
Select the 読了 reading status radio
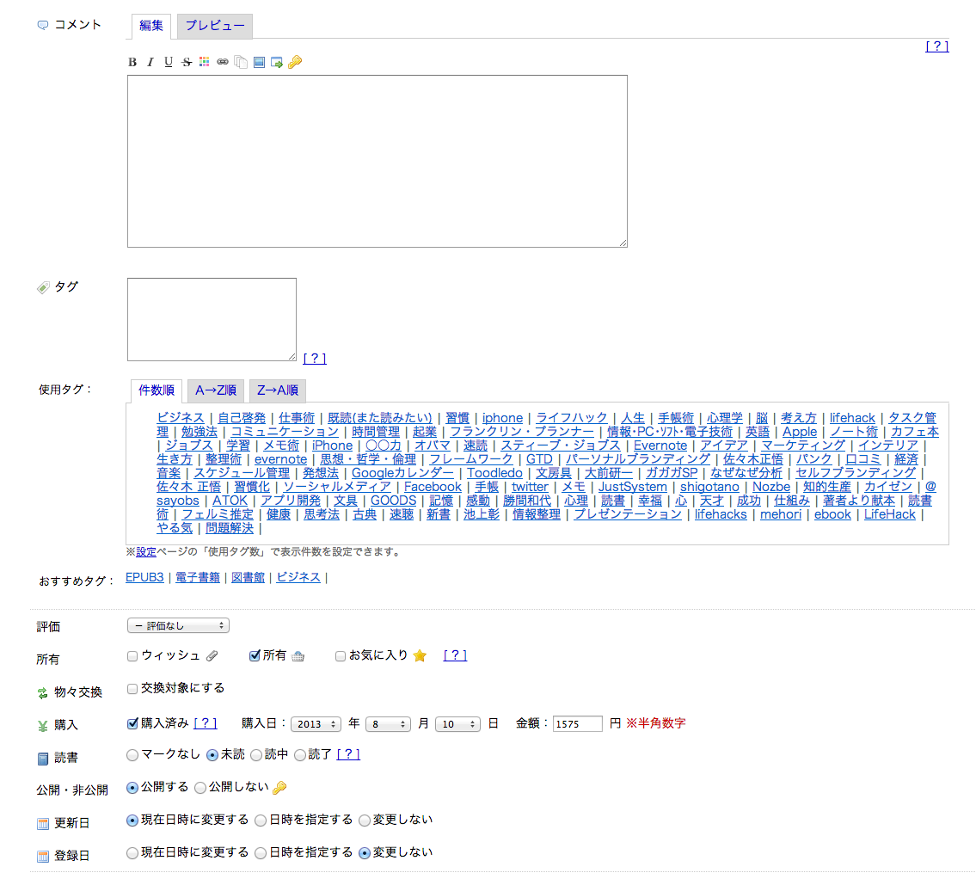(300, 755)
